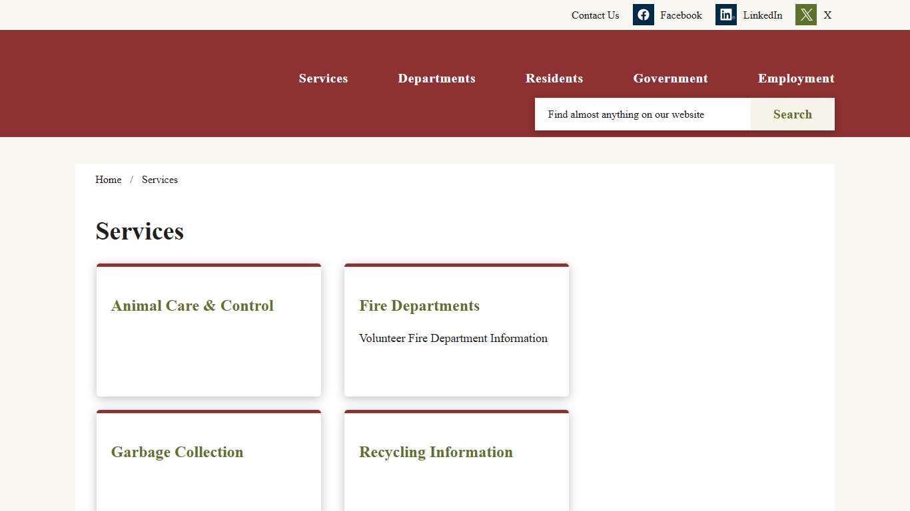Open the Employment menu item

tap(796, 79)
